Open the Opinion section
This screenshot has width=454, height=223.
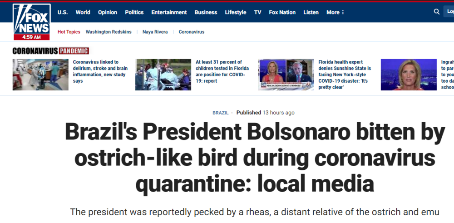[x=108, y=12]
